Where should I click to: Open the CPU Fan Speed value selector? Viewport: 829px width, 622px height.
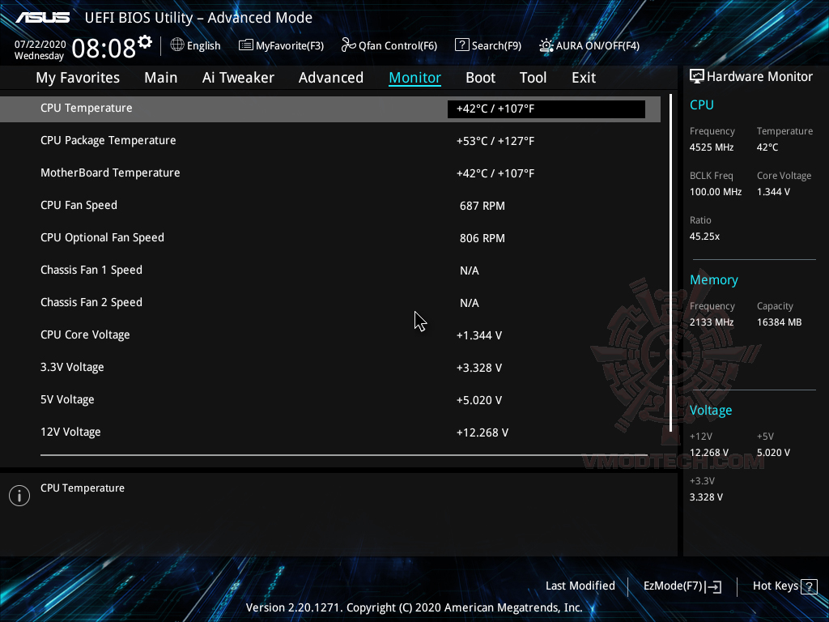pyautogui.click(x=546, y=206)
